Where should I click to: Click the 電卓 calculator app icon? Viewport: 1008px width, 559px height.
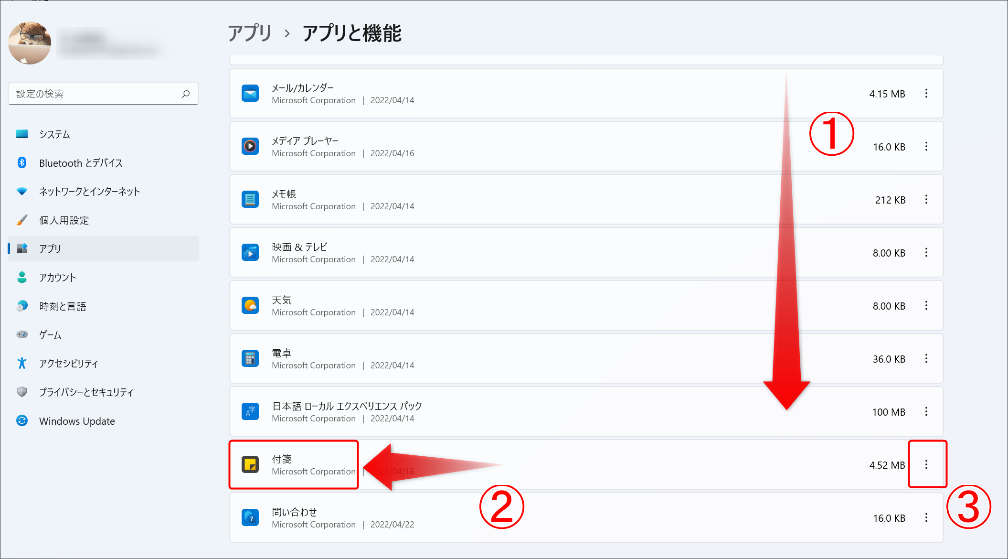(250, 359)
